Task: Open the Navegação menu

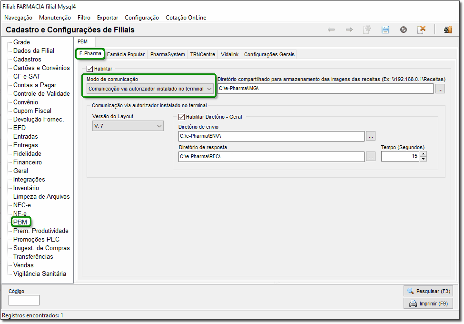Action: point(18,18)
